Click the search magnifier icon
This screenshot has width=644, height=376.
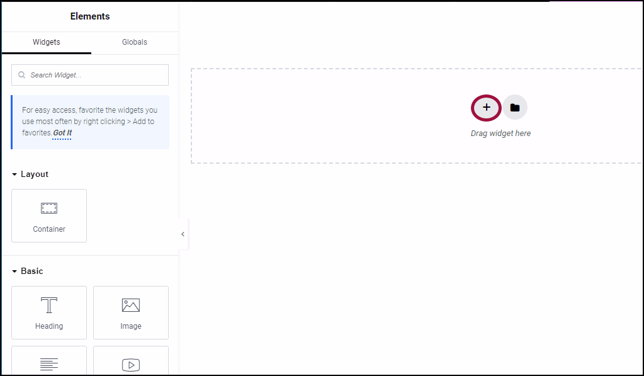click(23, 75)
